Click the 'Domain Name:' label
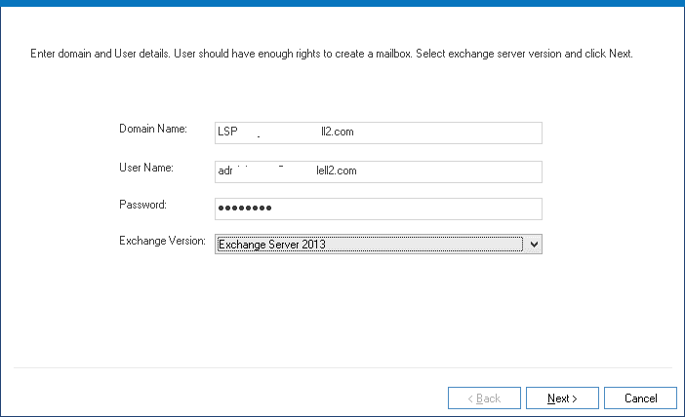The height and width of the screenshot is (417, 685). coord(153,129)
